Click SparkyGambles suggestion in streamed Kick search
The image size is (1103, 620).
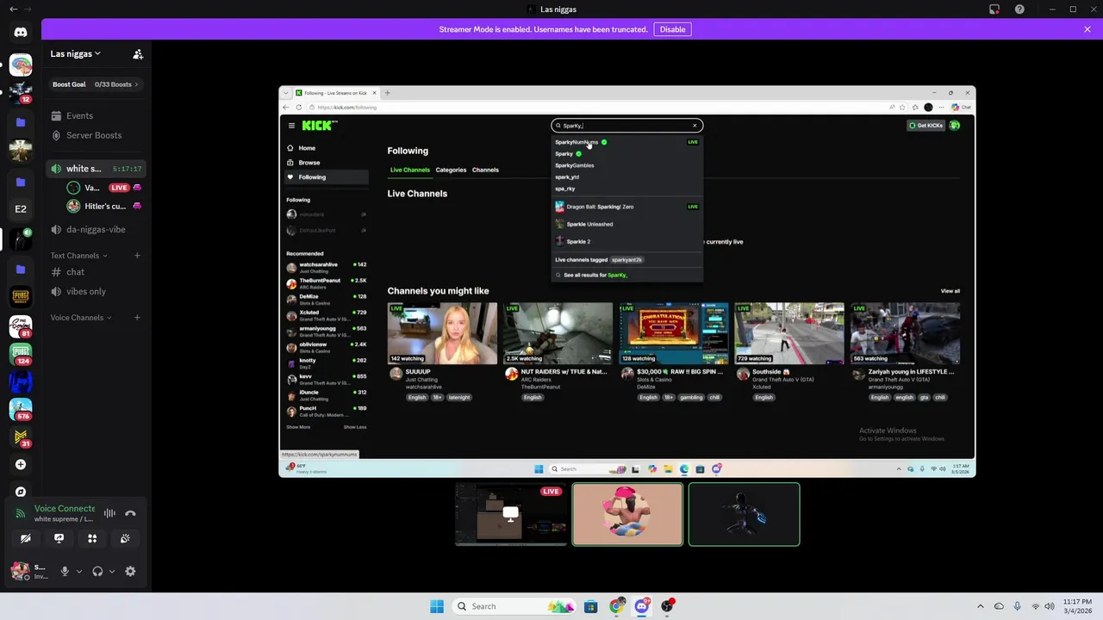[x=627, y=165]
